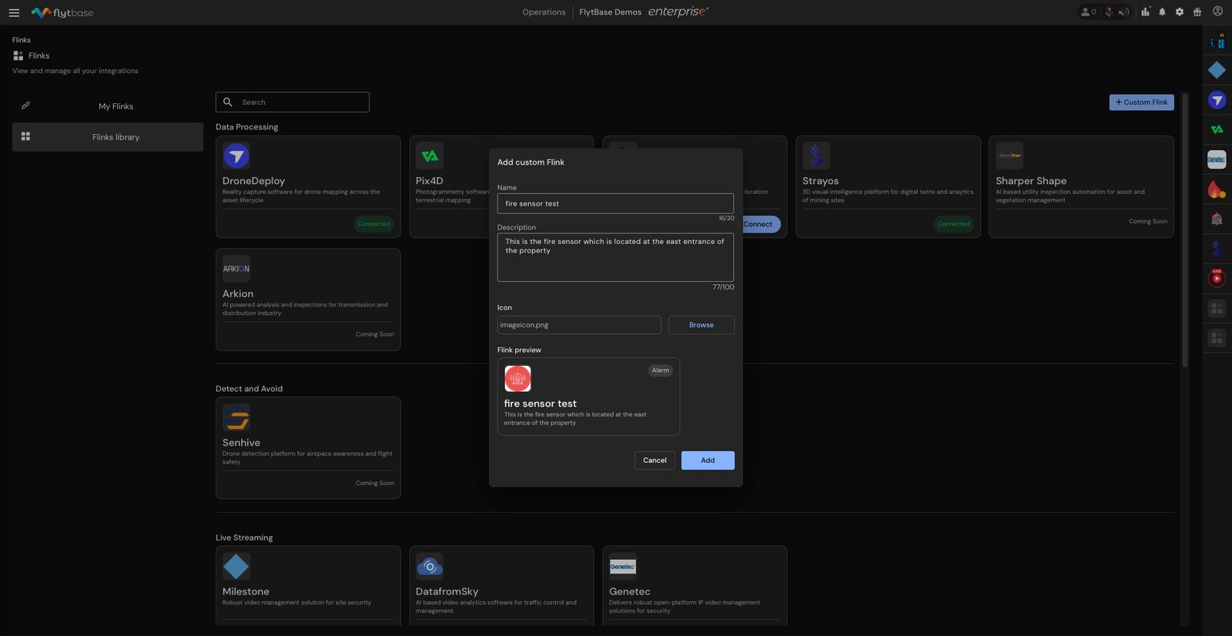Click the partially hidden Connect button
1232x636 pixels.
click(x=762, y=224)
